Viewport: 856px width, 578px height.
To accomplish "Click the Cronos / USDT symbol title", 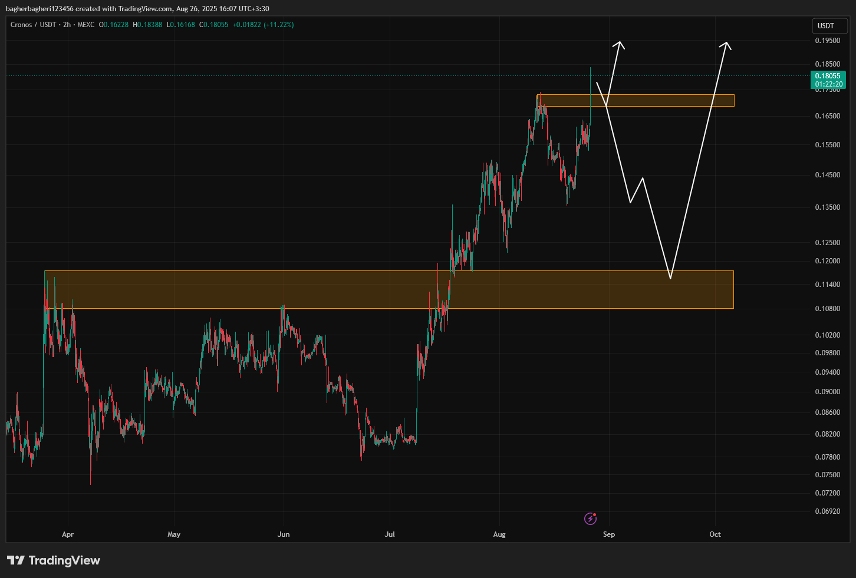I will click(33, 25).
